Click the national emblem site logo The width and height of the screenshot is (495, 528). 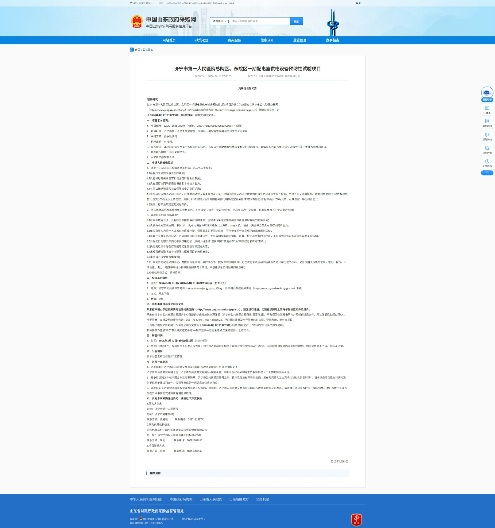click(137, 22)
